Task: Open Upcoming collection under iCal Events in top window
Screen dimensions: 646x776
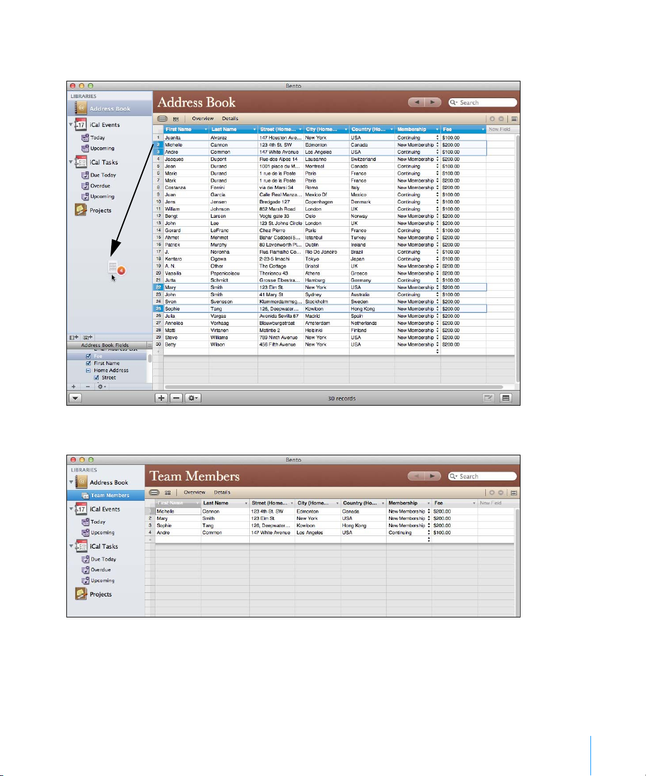Action: point(102,148)
